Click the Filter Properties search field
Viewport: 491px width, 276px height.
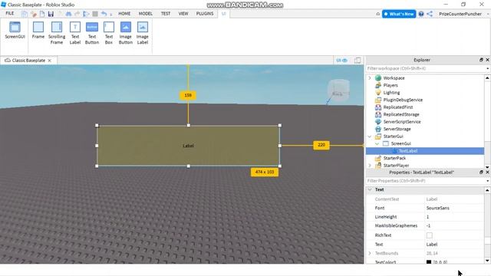(x=425, y=181)
